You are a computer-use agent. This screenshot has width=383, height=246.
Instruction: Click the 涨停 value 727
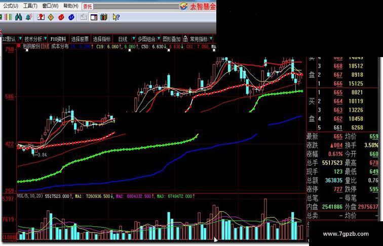coord(338,189)
